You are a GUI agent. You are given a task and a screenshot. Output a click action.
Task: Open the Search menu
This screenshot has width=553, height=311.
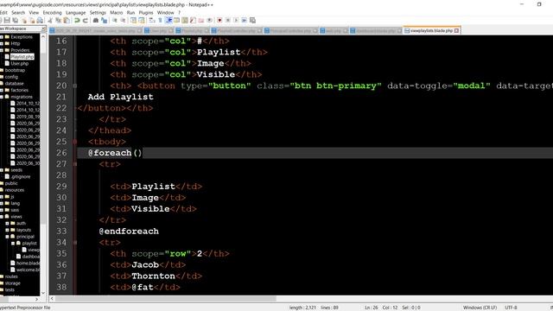click(18, 12)
